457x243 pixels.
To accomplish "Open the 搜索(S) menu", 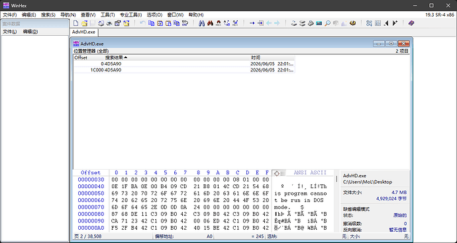I will click(48, 15).
